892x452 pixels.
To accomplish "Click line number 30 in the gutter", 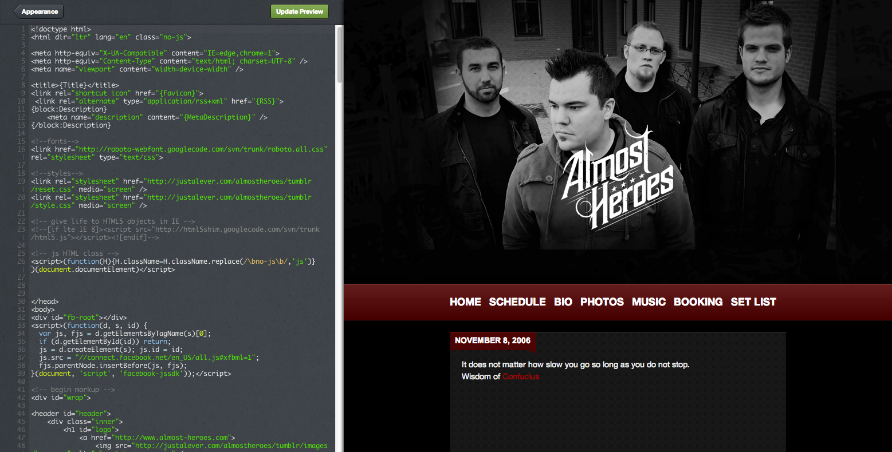I will (x=21, y=302).
